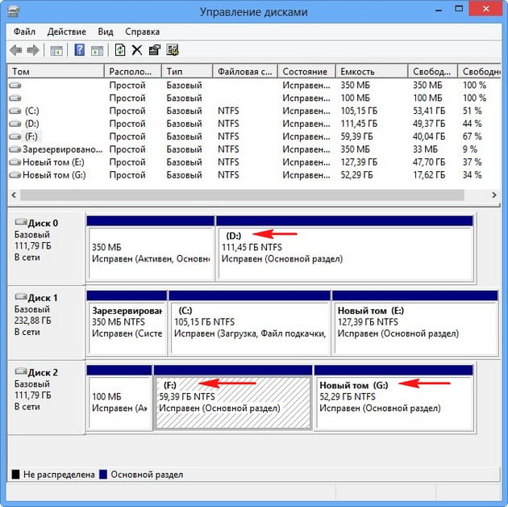The image size is (508, 507).
Task: Open the Справка menu
Action: [x=144, y=31]
